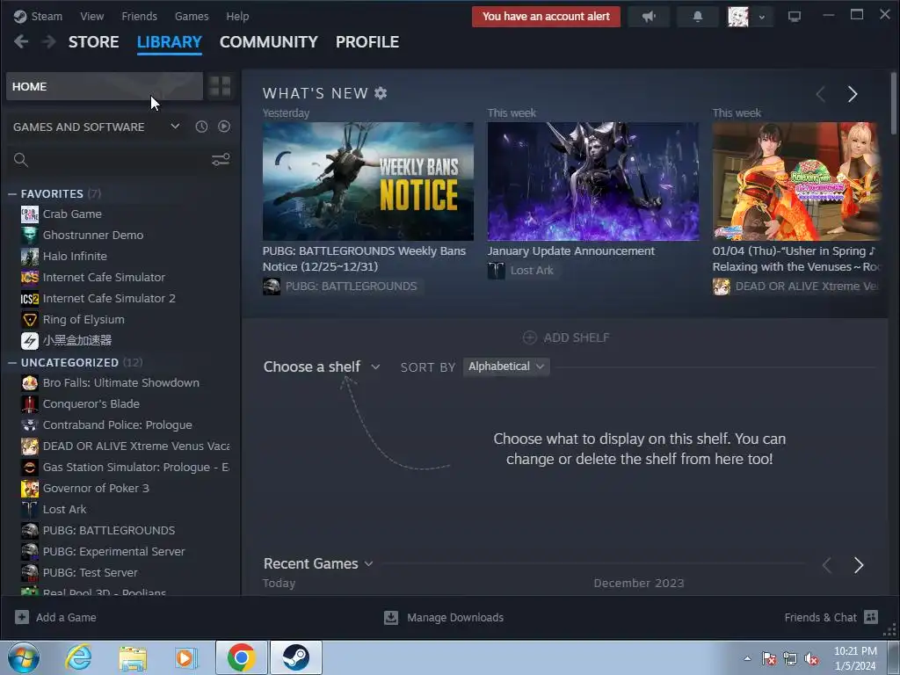Screen dimensions: 900x675
Task: Open Games and Software filter dropdown
Action: pyautogui.click(x=175, y=127)
